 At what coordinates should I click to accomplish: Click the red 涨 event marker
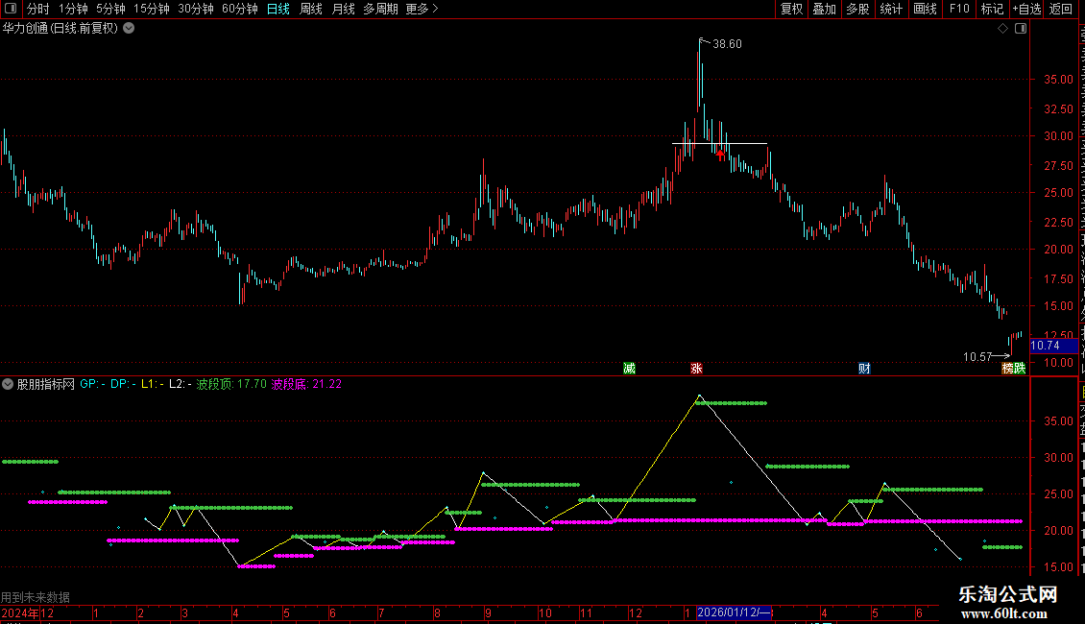point(696,369)
